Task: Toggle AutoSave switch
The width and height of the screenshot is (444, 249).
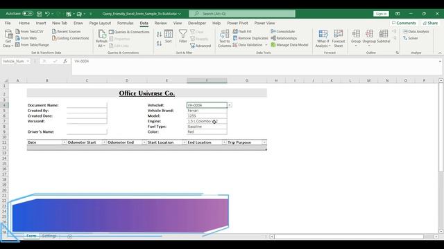Action: [28, 14]
